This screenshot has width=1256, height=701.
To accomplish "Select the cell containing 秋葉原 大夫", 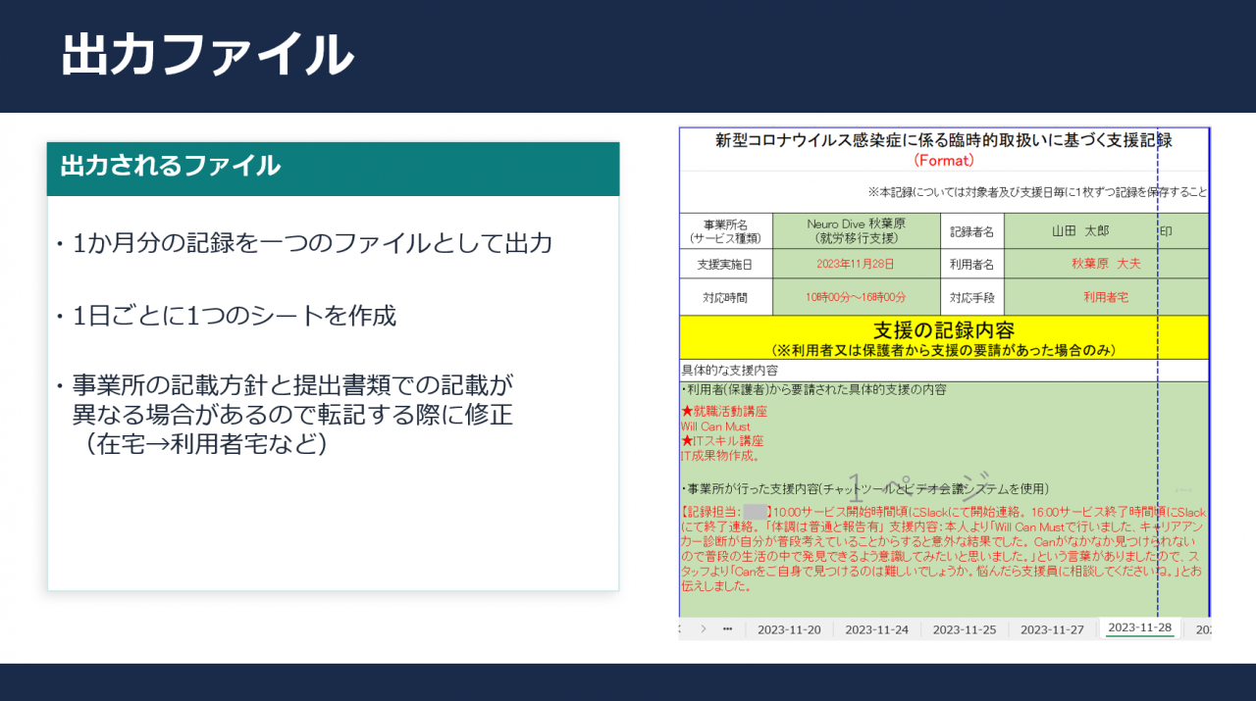I will 1106,264.
